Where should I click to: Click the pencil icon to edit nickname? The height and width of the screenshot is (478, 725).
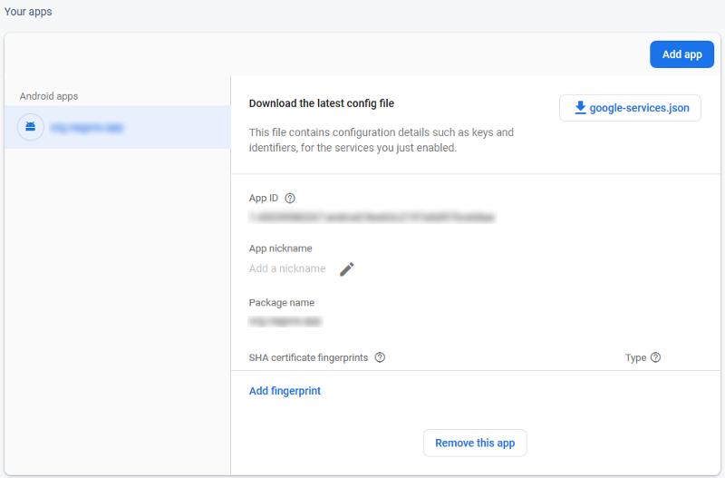[346, 268]
